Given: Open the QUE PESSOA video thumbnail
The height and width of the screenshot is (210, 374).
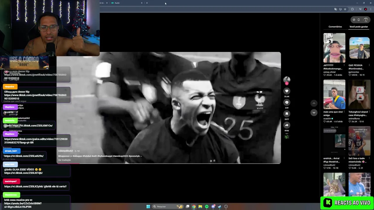Looking at the screenshot, I should (x=359, y=48).
